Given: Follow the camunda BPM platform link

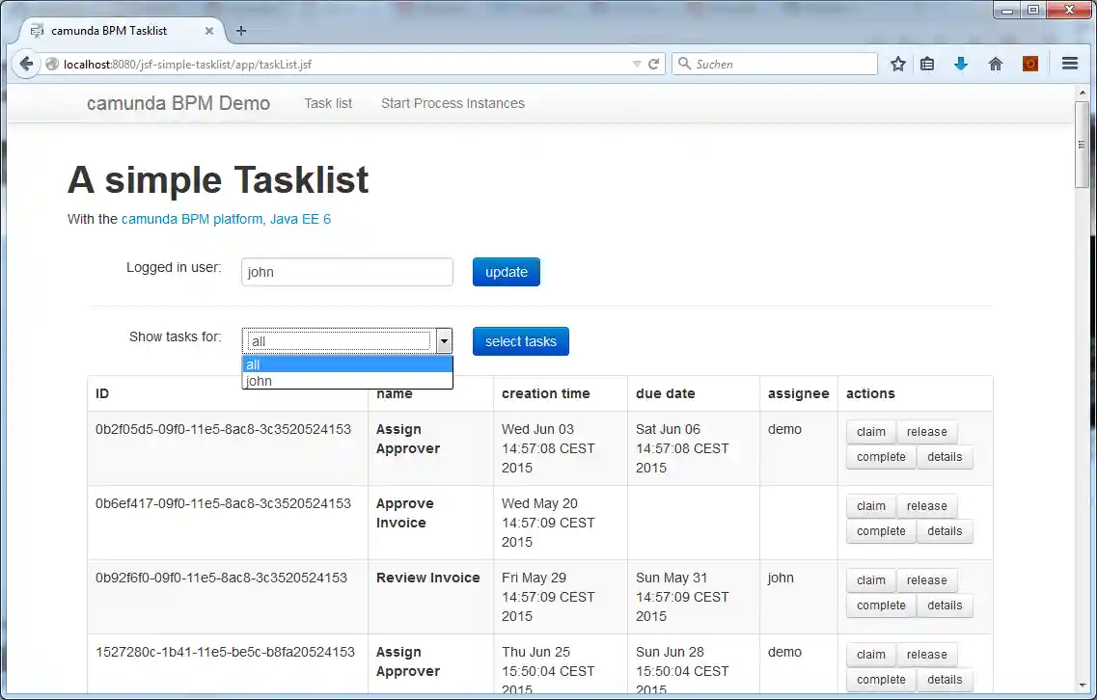Looking at the screenshot, I should pyautogui.click(x=192, y=219).
